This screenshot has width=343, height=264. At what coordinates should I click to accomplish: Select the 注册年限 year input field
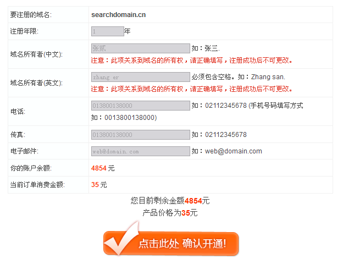tap(108, 31)
